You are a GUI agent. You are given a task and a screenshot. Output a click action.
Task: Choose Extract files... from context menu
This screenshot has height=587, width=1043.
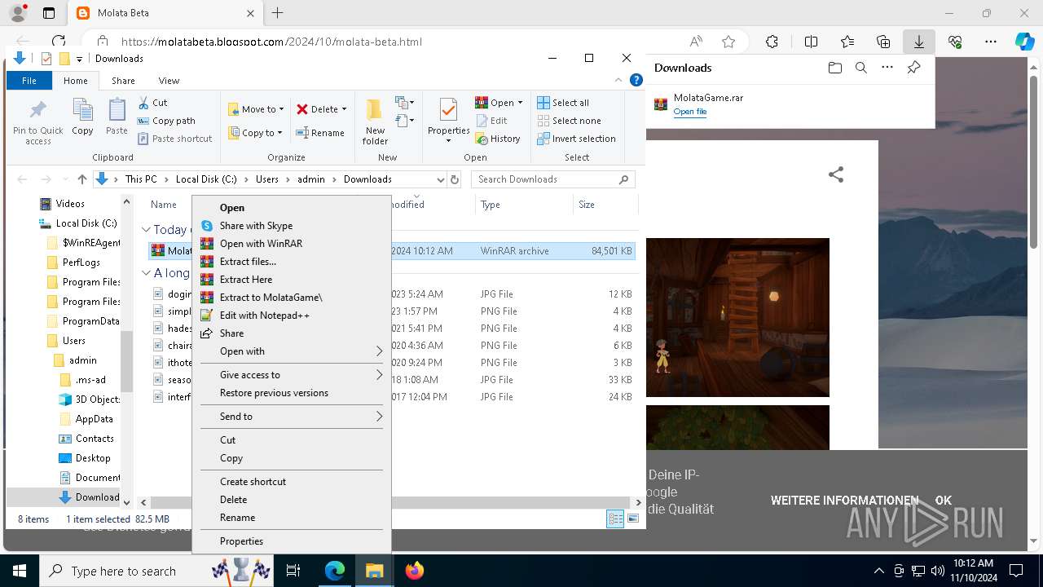tap(248, 262)
